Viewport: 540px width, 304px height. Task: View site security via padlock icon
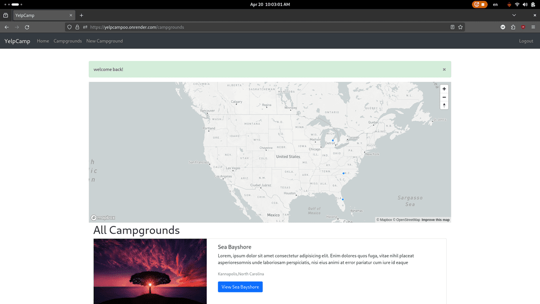(77, 27)
